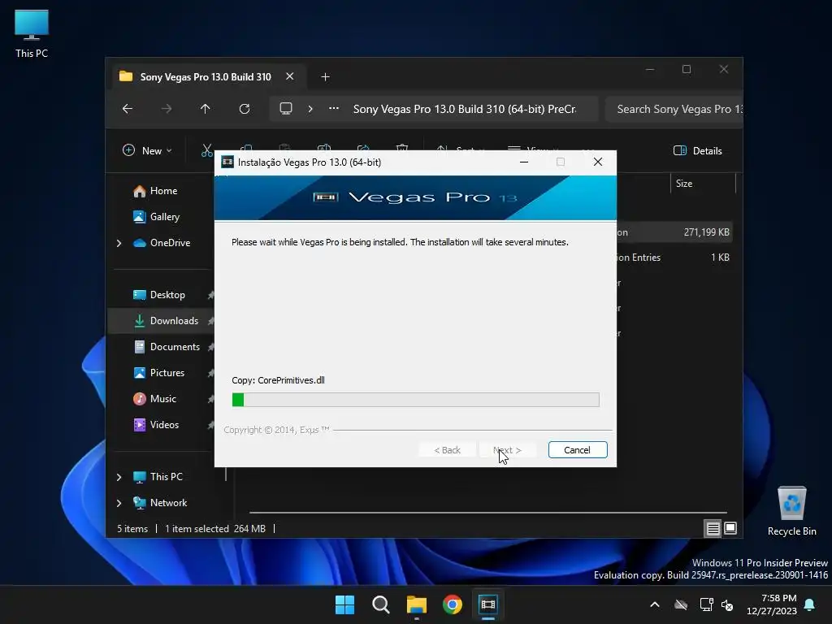This screenshot has height=624, width=832.
Task: Click the Cut scissors icon
Action: (x=207, y=150)
